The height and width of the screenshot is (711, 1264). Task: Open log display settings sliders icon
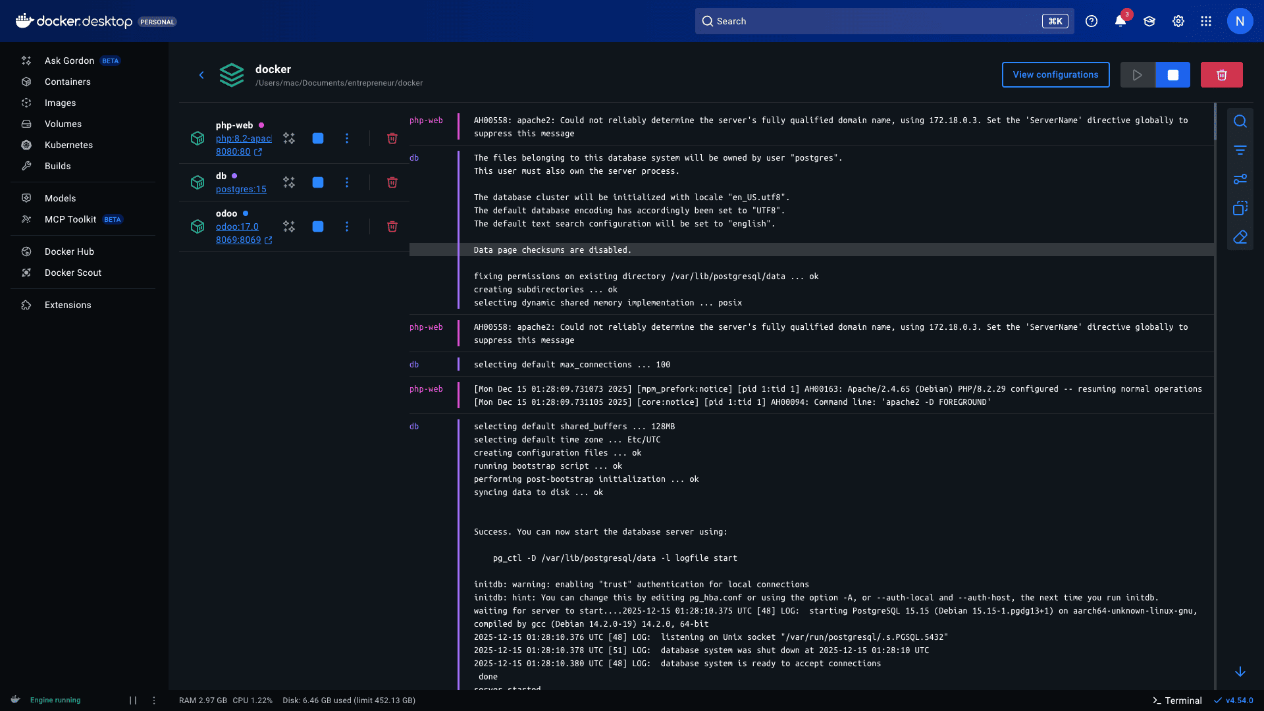pos(1240,179)
